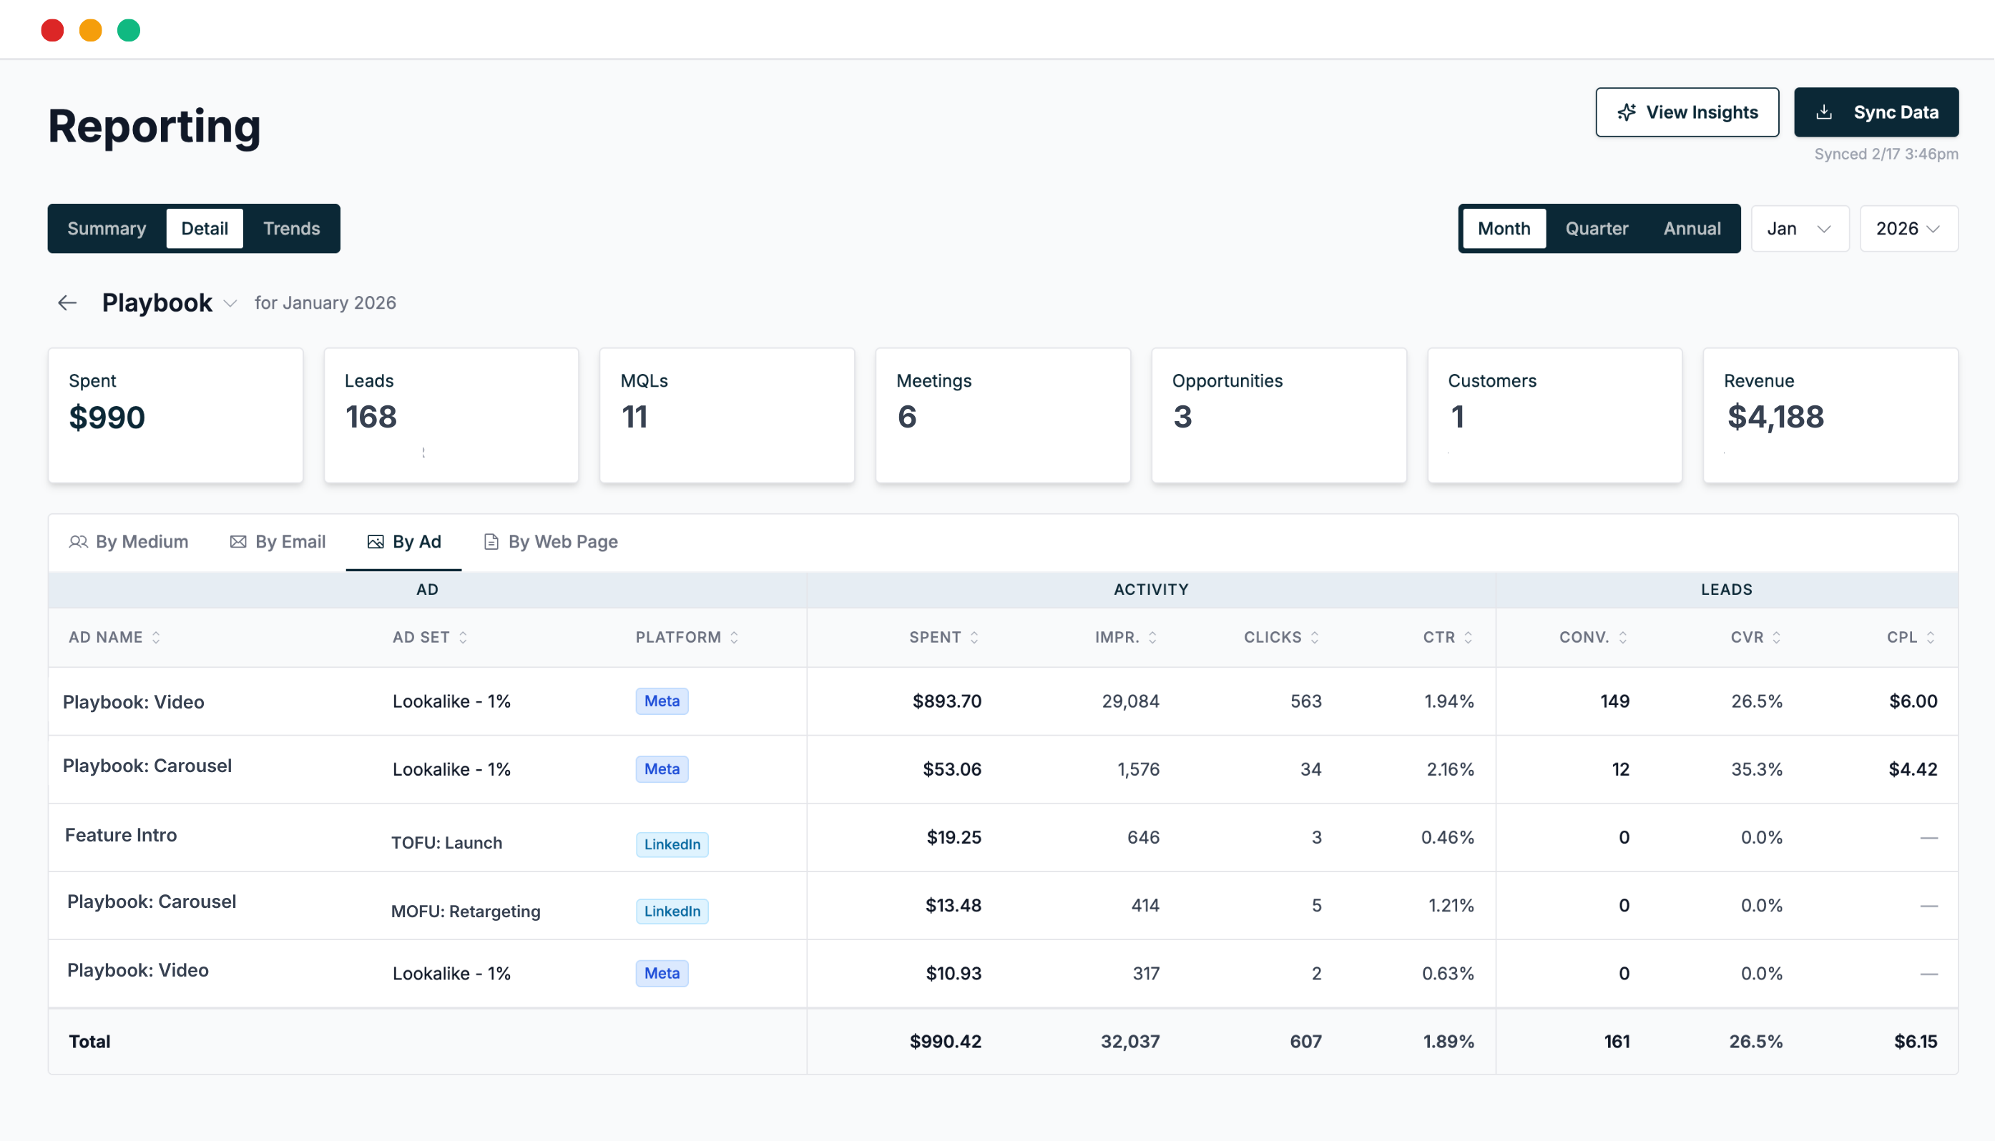
Task: Click the Revenue summary card
Action: [x=1830, y=415]
